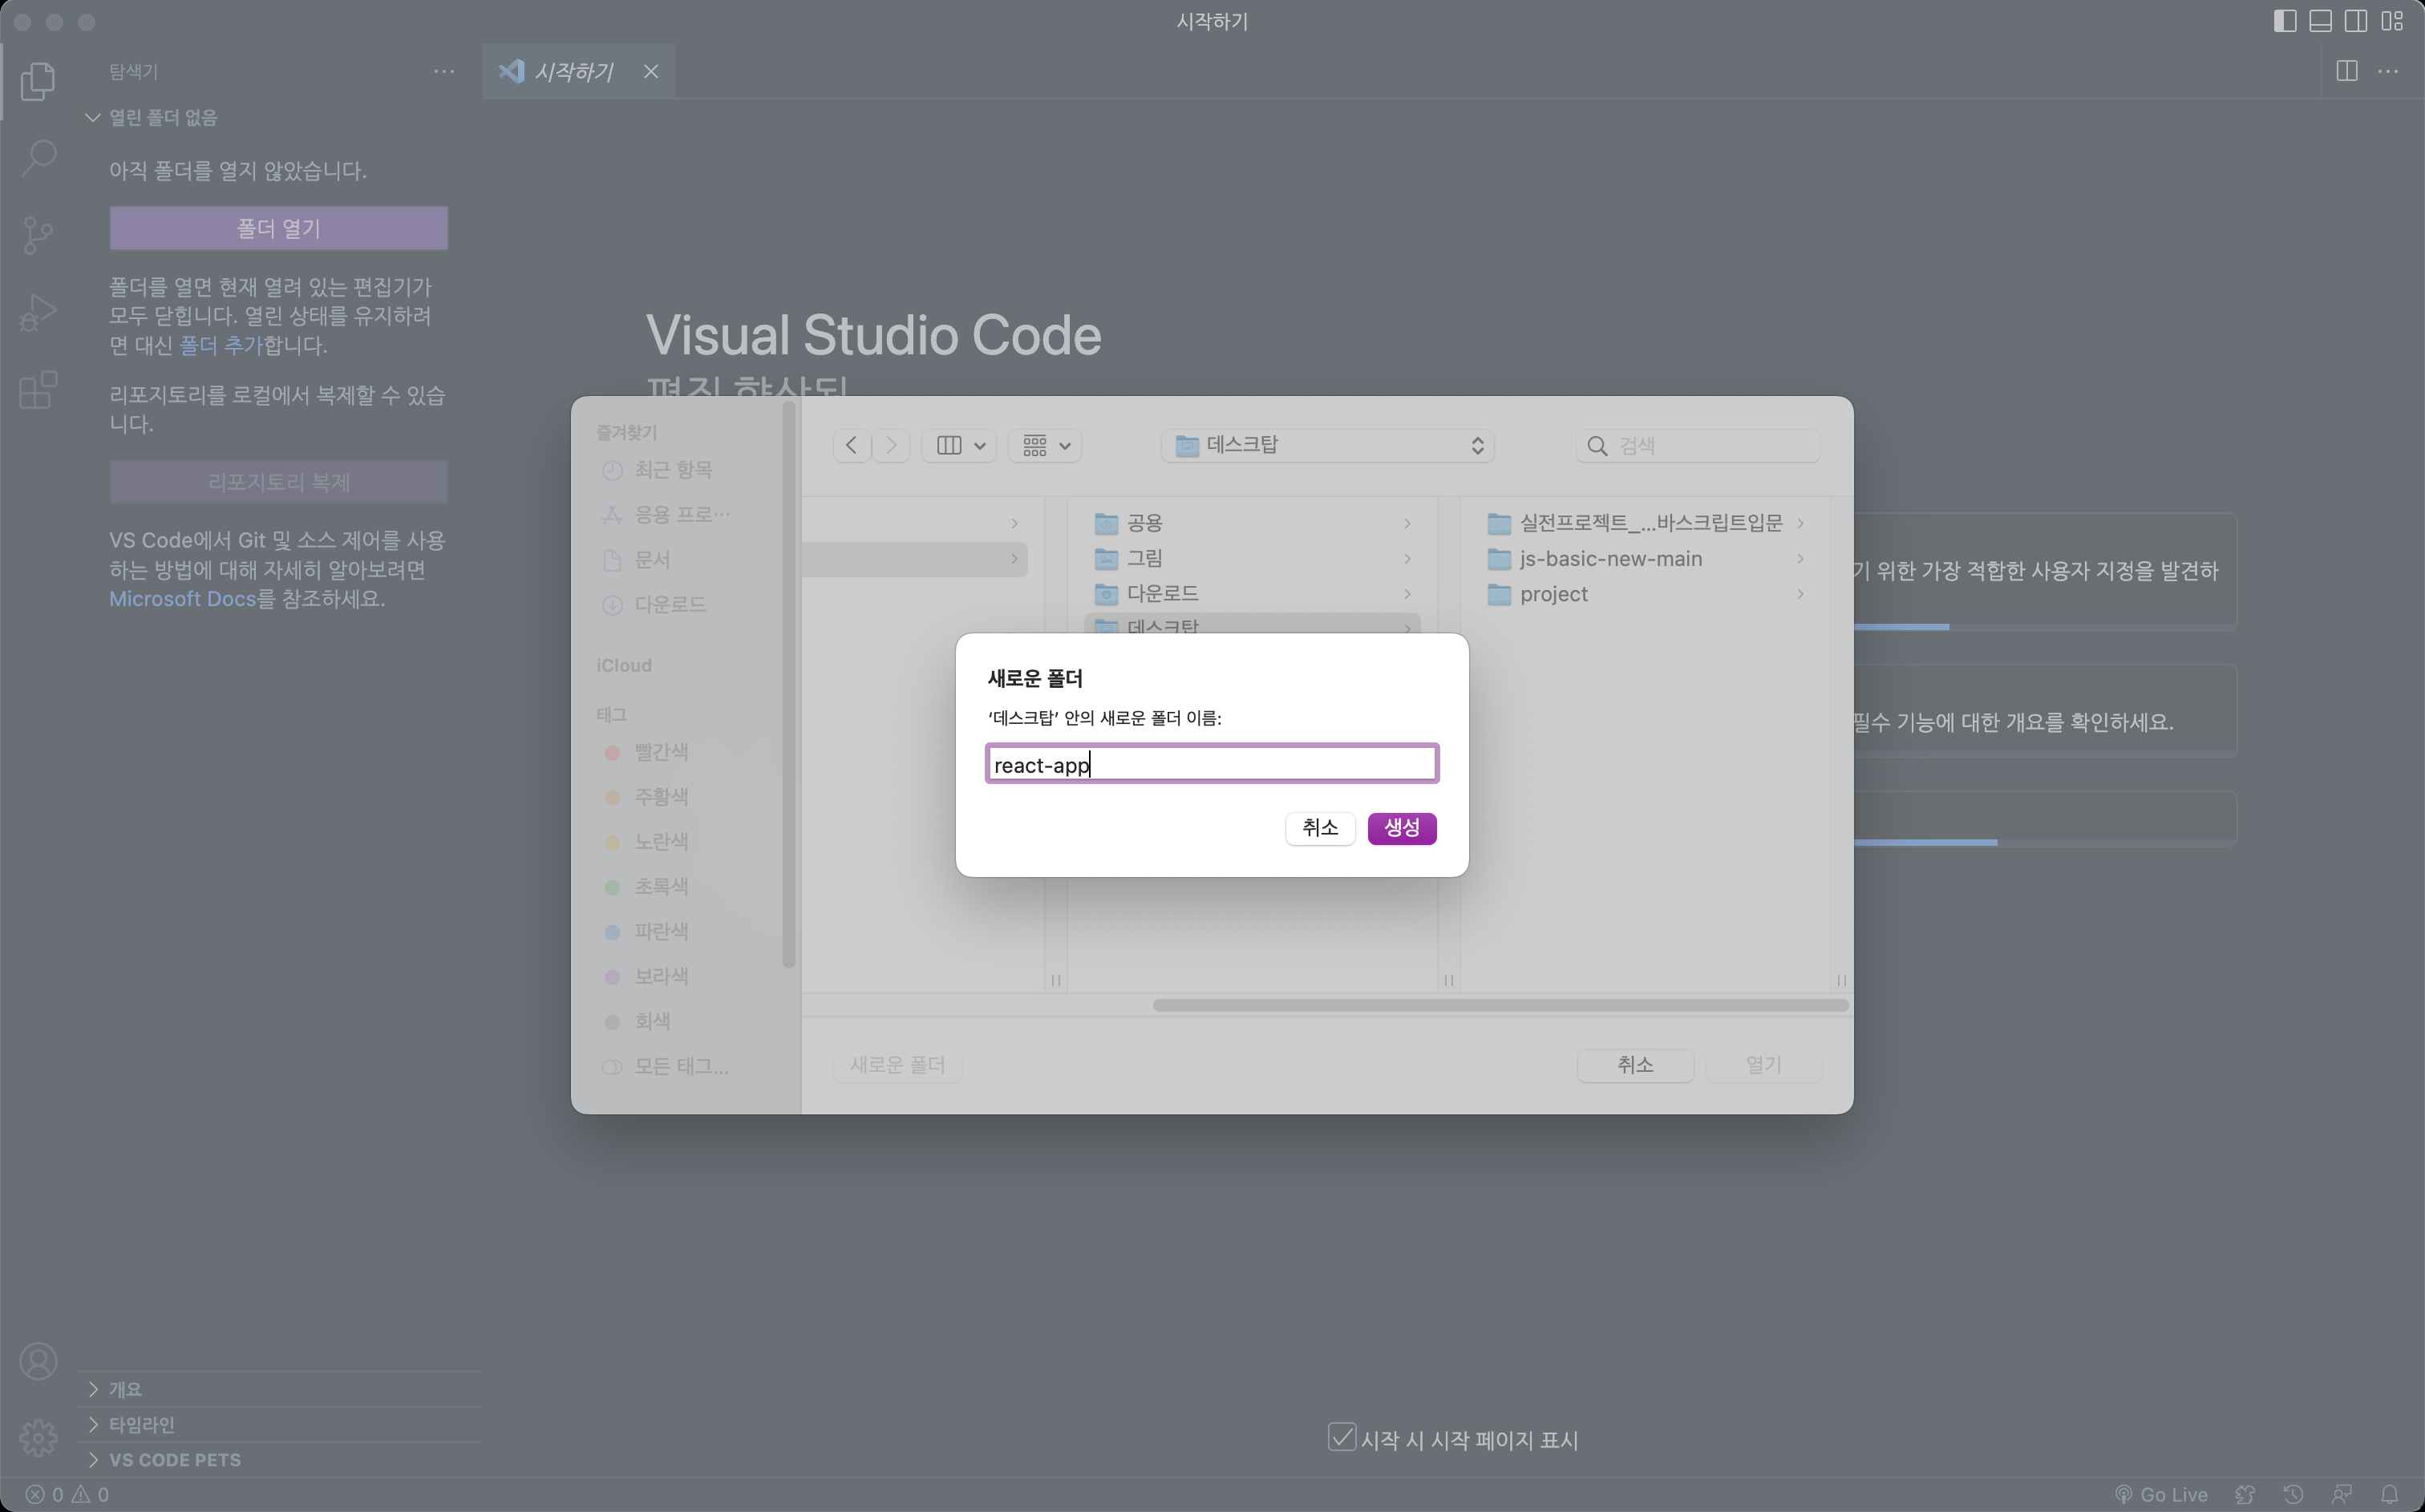The width and height of the screenshot is (2425, 1512).
Task: Select the 파란색 tag
Action: point(647,931)
